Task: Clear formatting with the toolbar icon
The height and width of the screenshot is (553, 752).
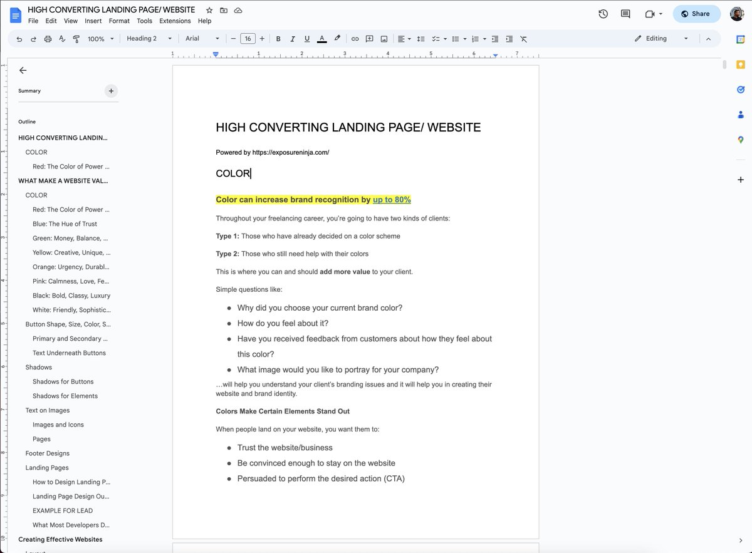Action: (x=523, y=38)
